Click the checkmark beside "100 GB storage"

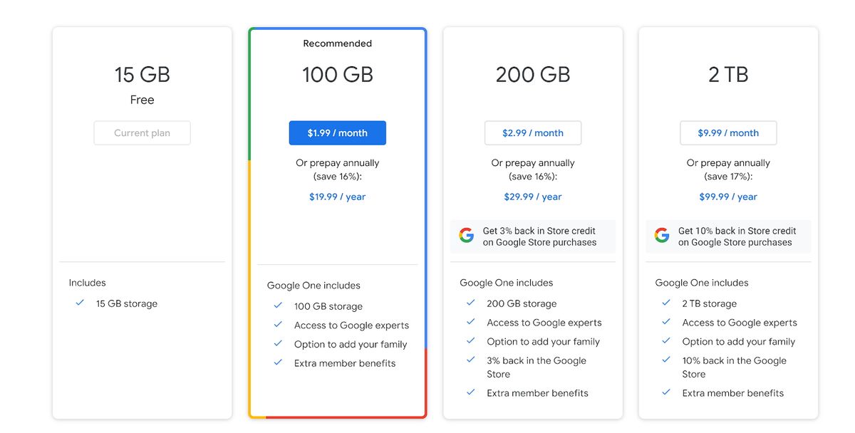pos(278,306)
